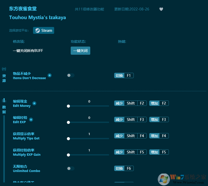
Task: Click star icon beside Edit Money
Action: 34,103
